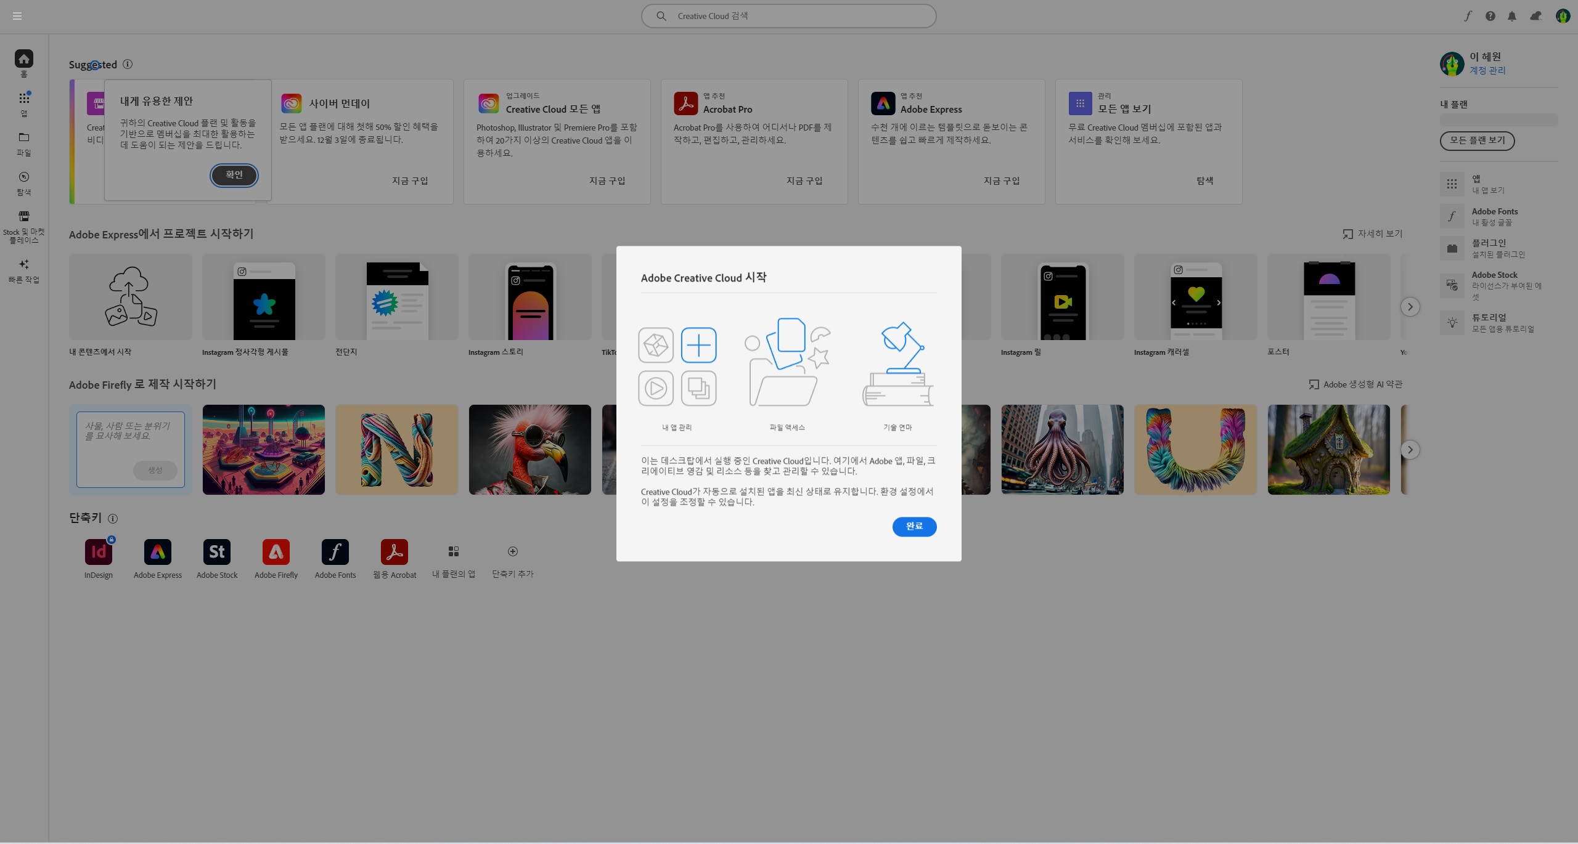The height and width of the screenshot is (844, 1578).
Task: Check the cloud sync status icon
Action: [1535, 16]
